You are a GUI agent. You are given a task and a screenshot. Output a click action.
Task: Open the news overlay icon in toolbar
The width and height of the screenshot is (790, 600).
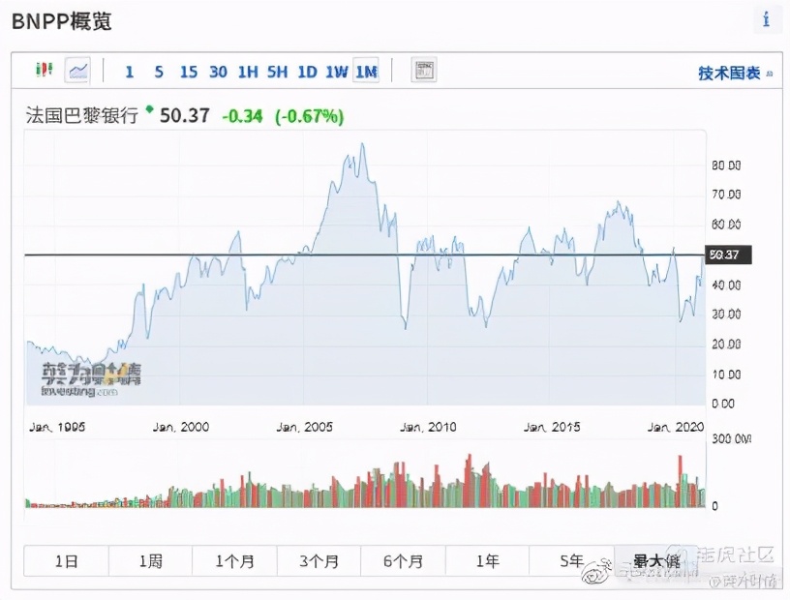(x=424, y=70)
